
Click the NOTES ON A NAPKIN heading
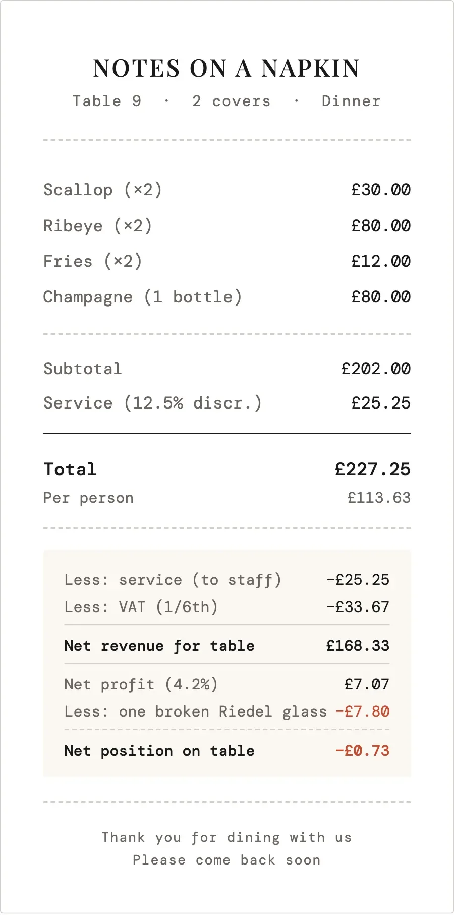(x=226, y=69)
